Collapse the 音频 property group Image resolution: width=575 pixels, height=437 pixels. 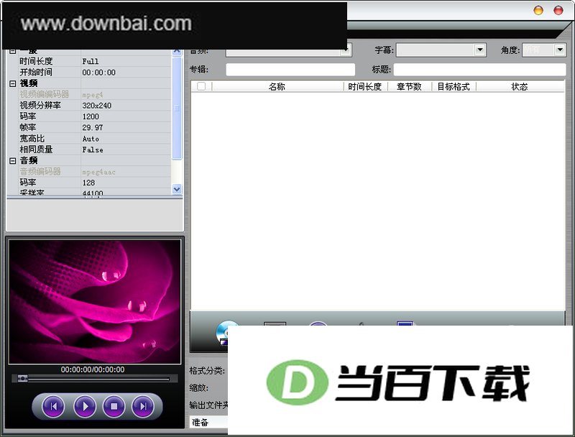tap(12, 160)
